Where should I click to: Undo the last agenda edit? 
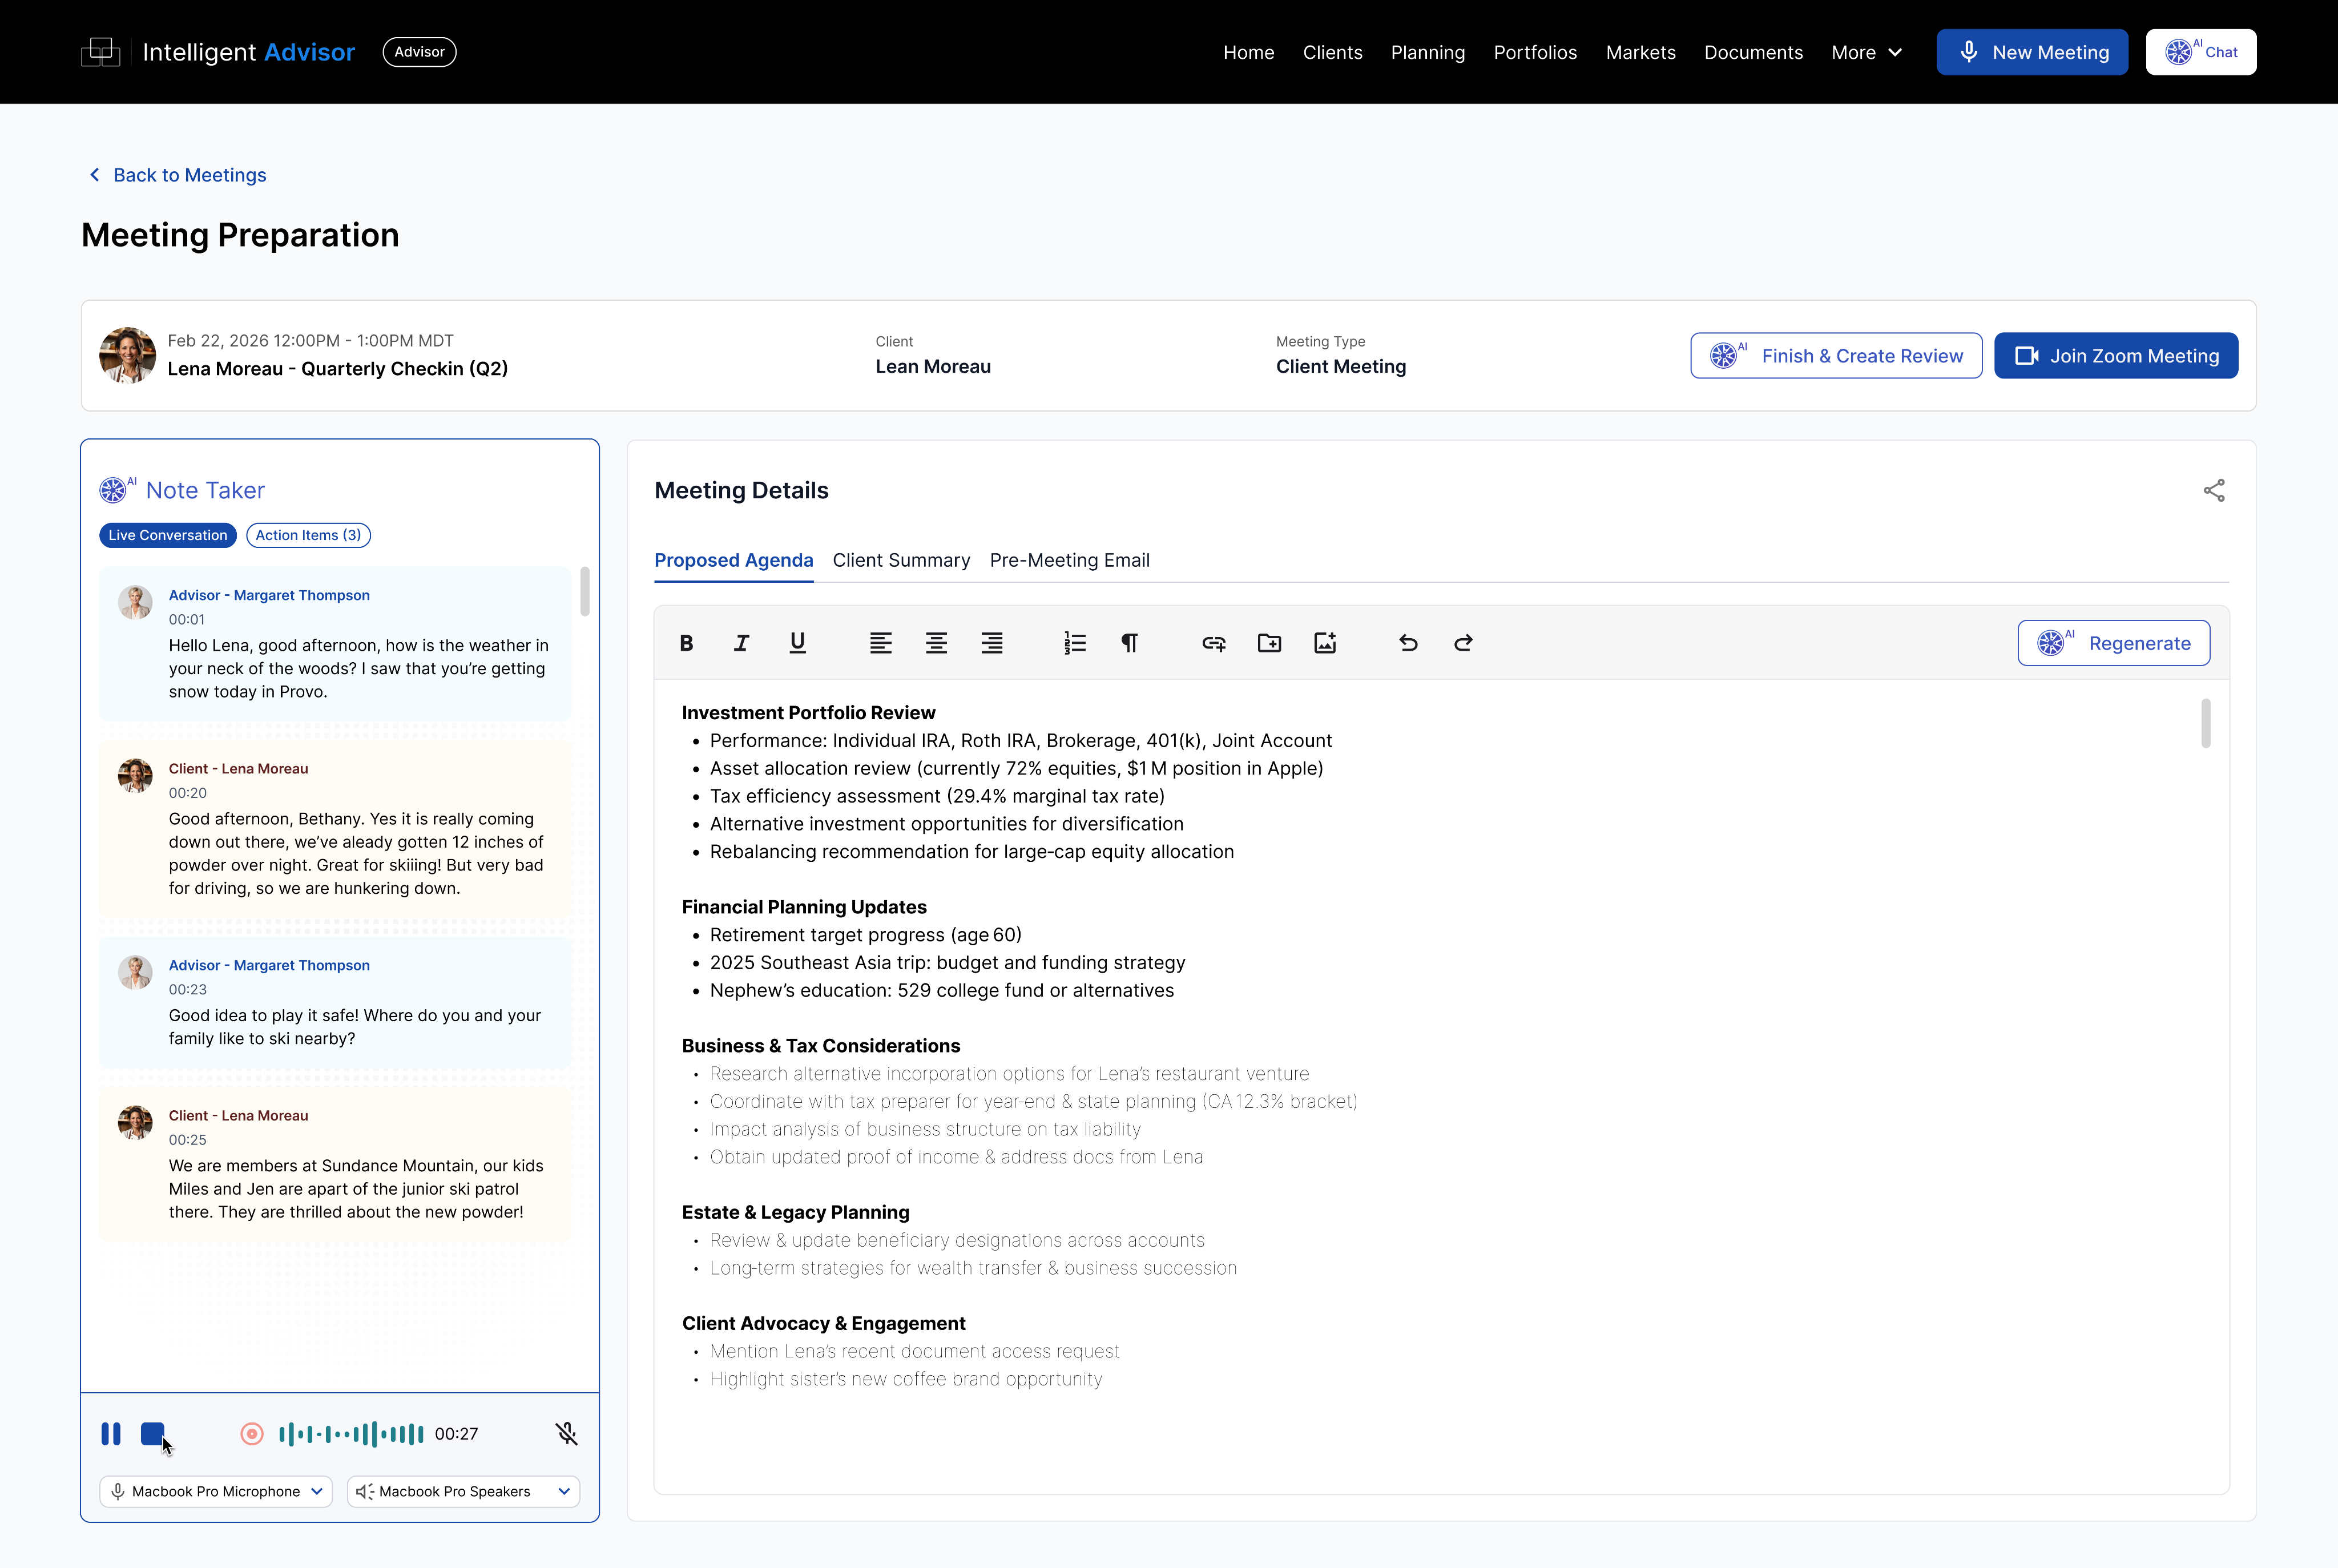point(1408,643)
